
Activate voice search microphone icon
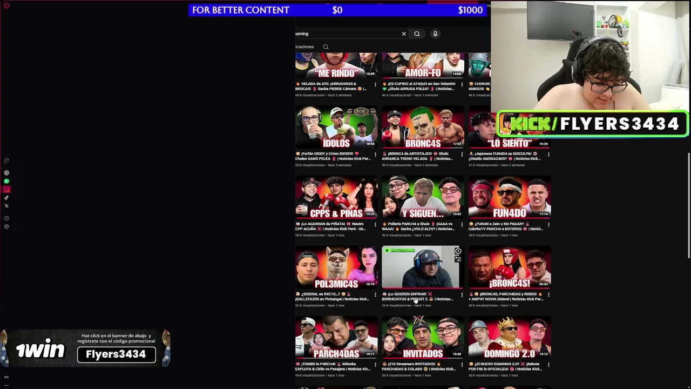tap(435, 33)
